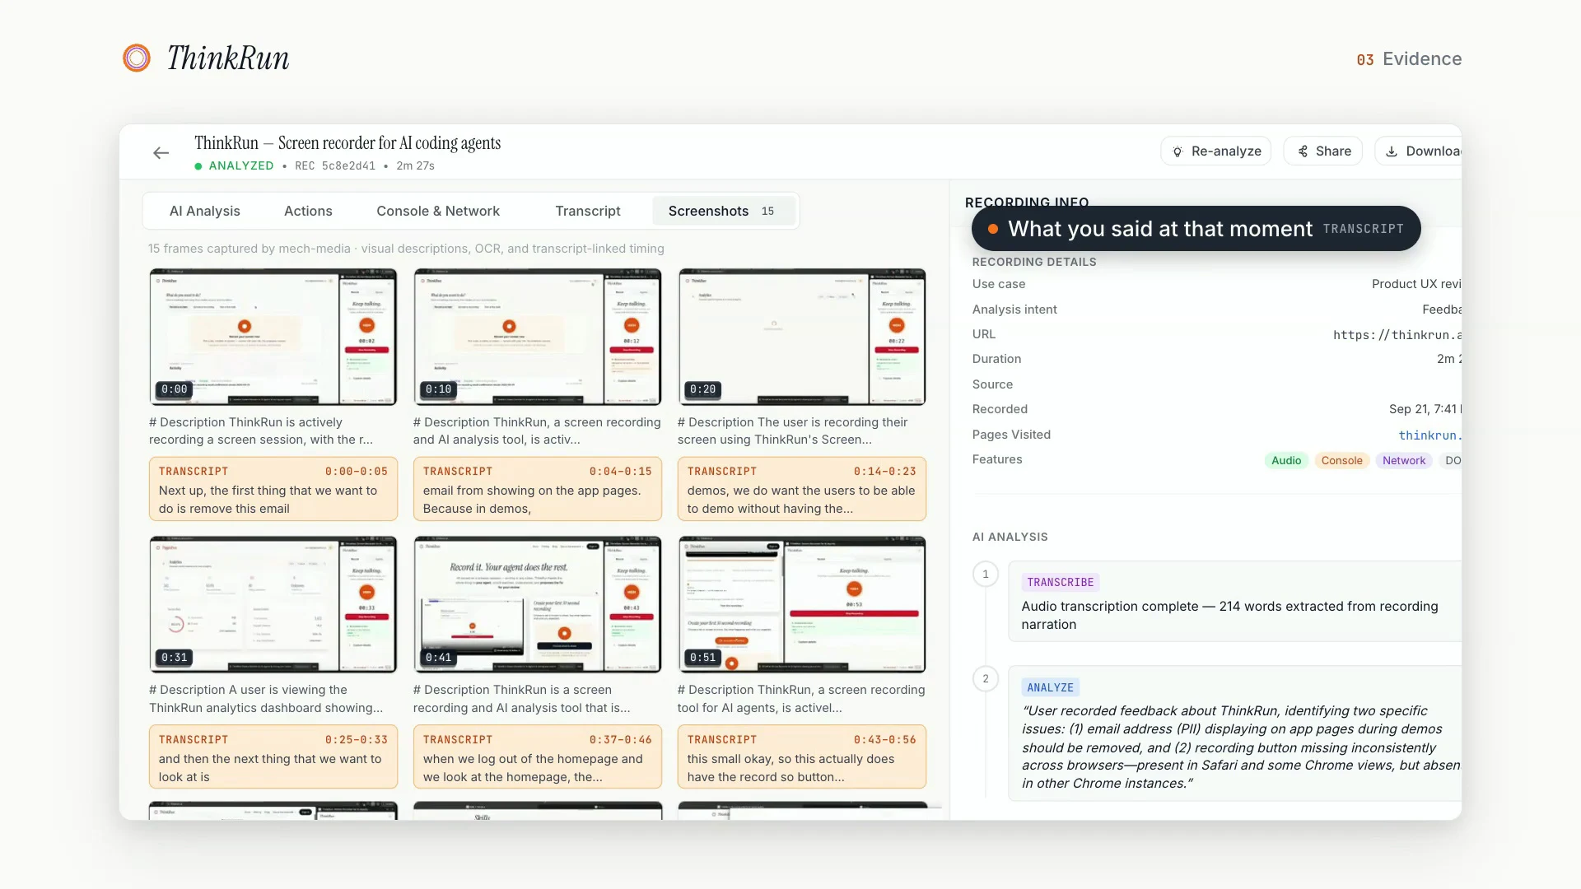1581x889 pixels.
Task: Open the screenshot thumbnail at 0:20
Action: click(x=802, y=337)
